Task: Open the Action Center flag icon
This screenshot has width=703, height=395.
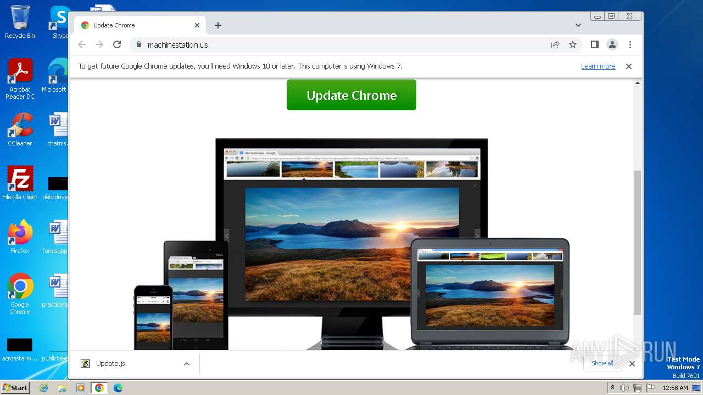Action: tap(651, 388)
